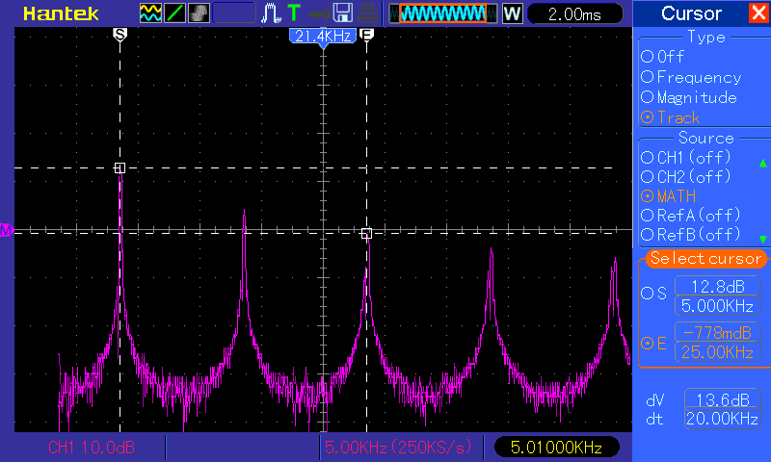
Task: Click the pulse trigger waveform icon
Action: (x=272, y=13)
